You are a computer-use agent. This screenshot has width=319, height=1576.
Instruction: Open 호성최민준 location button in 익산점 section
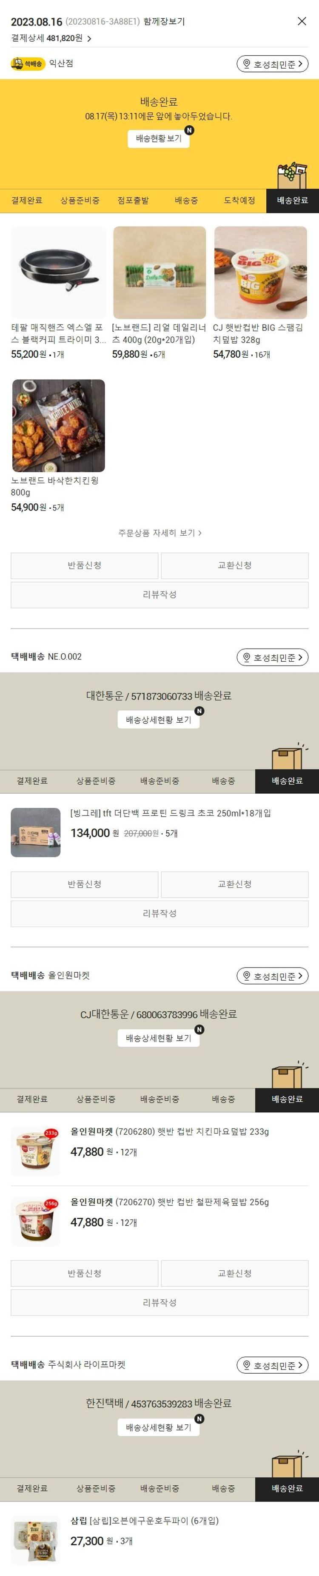click(x=273, y=64)
